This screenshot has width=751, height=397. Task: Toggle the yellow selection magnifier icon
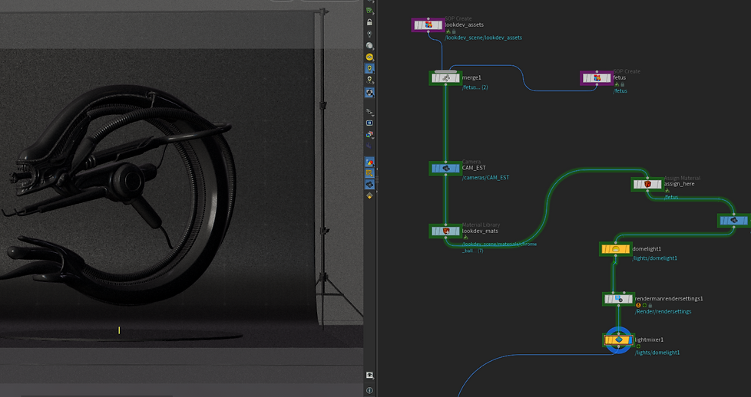coord(369,173)
